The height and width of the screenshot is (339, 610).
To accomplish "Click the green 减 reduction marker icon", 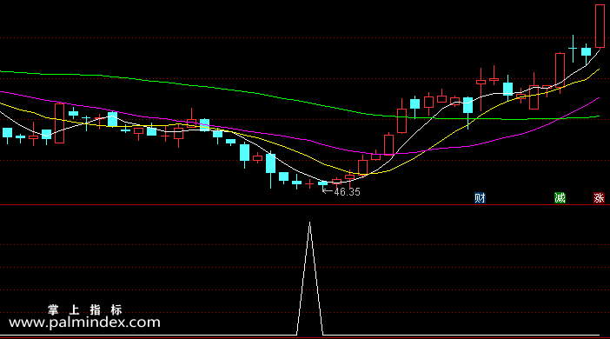I will pyautogui.click(x=560, y=197).
